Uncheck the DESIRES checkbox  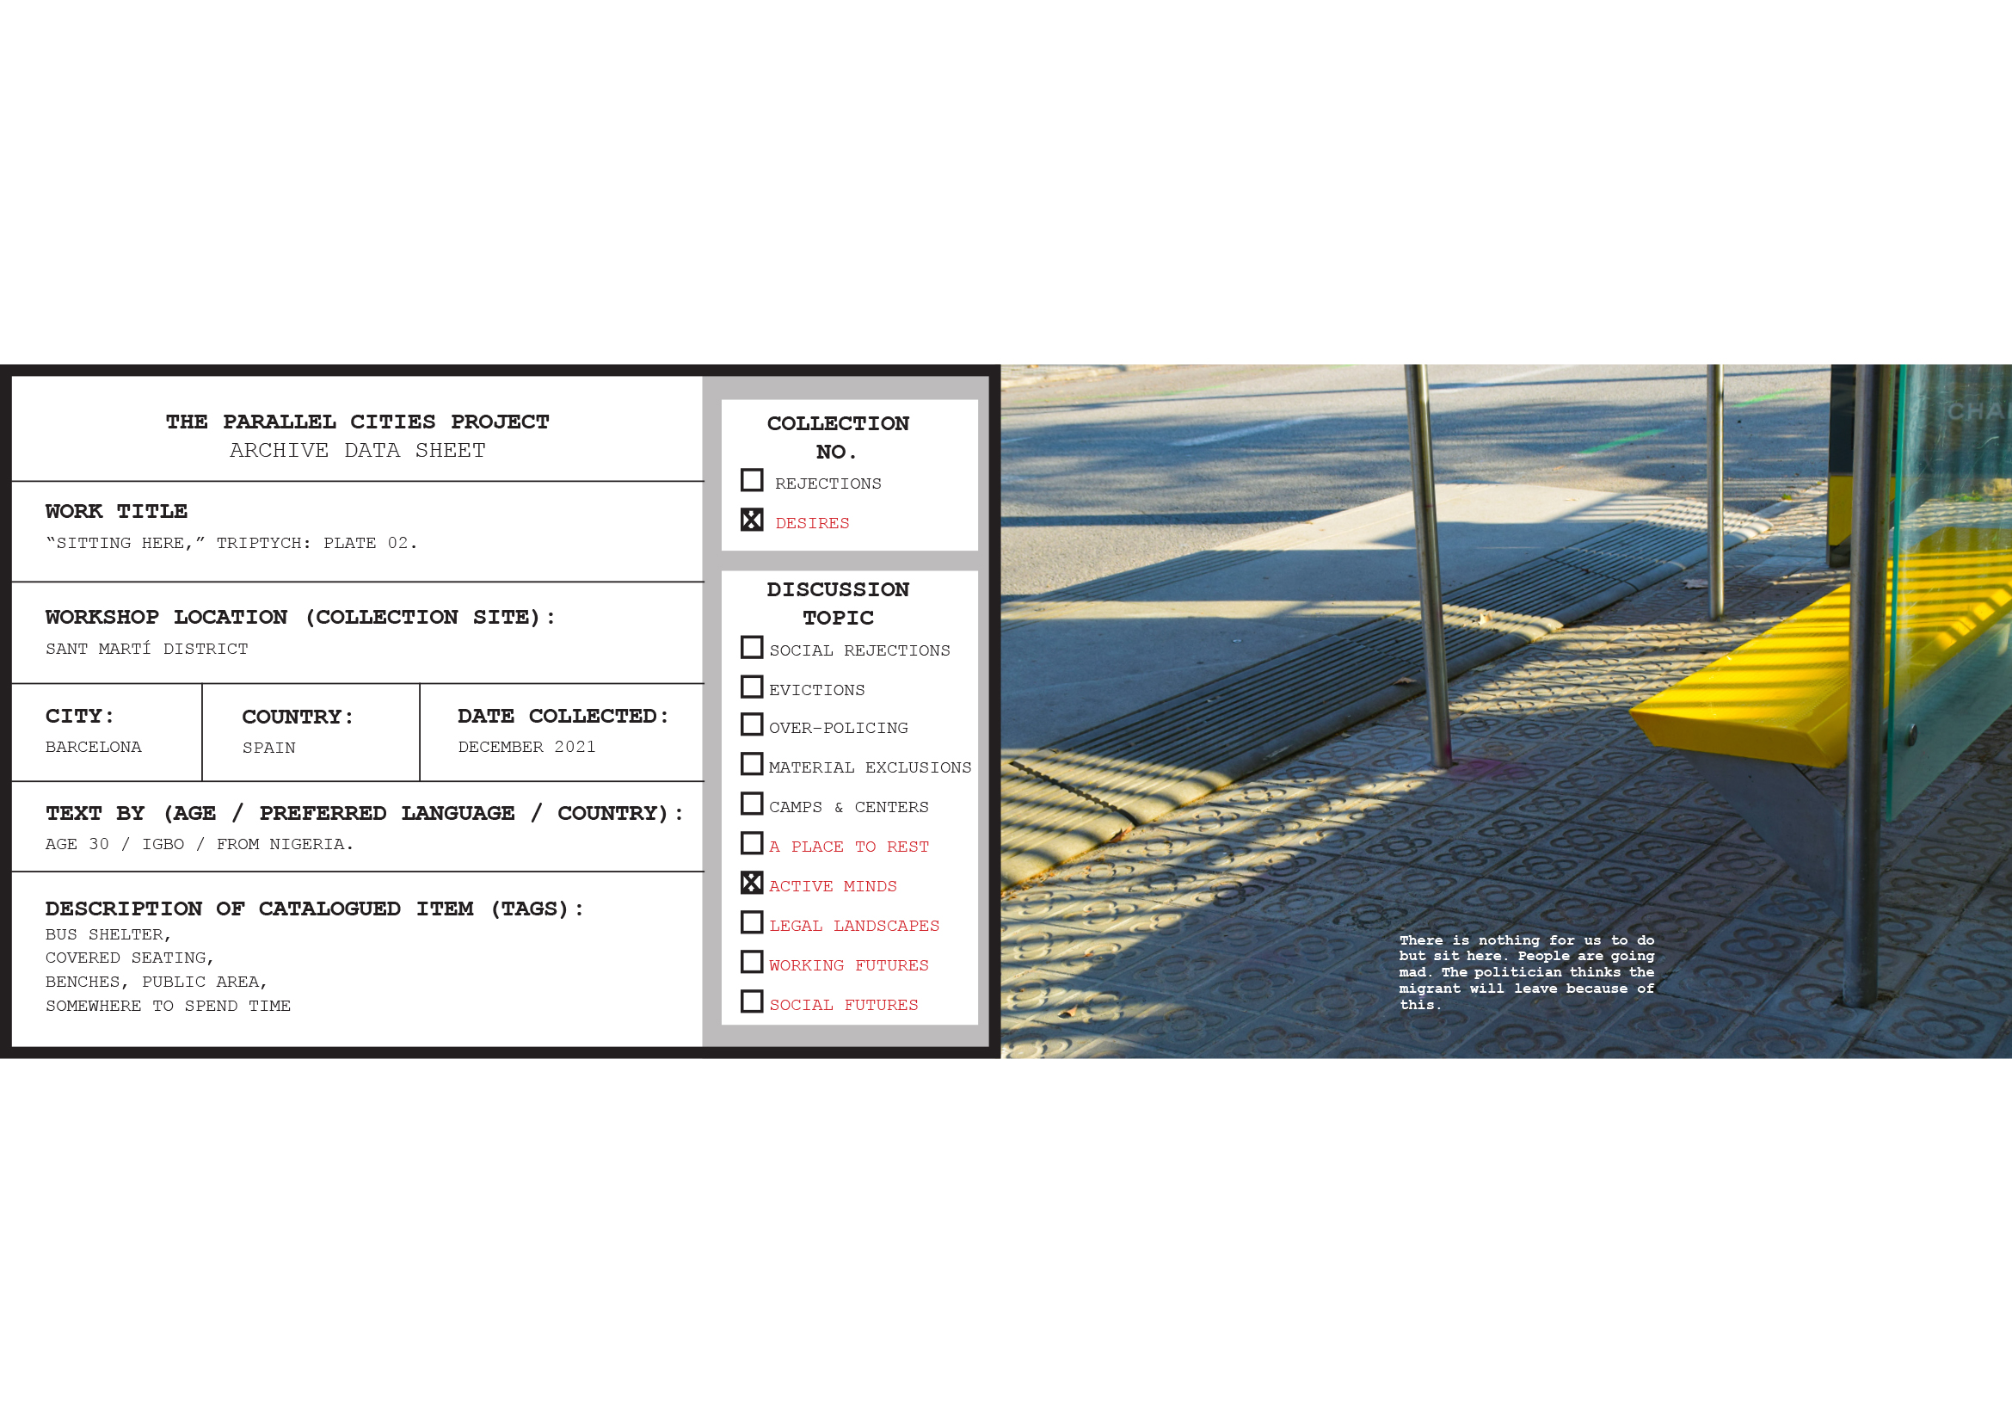751,519
